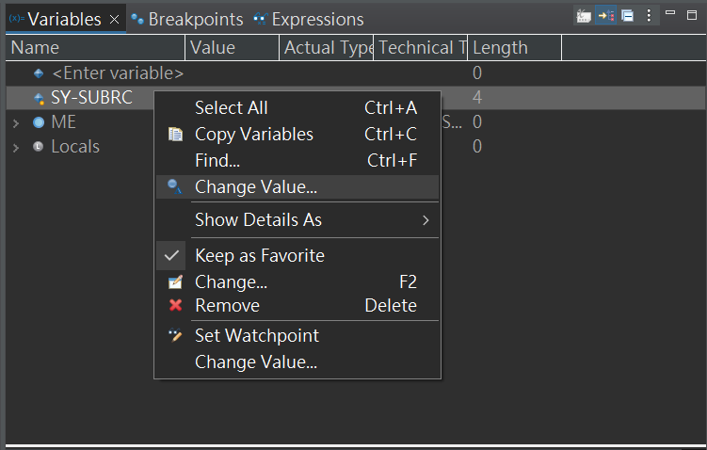Image resolution: width=707 pixels, height=450 pixels.
Task: Click the Locals variable node icon
Action: (x=38, y=147)
